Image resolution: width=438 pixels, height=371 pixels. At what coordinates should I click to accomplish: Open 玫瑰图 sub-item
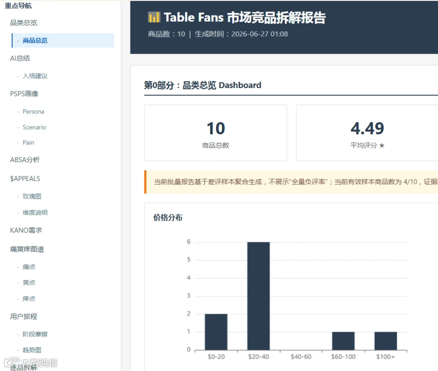(x=32, y=196)
